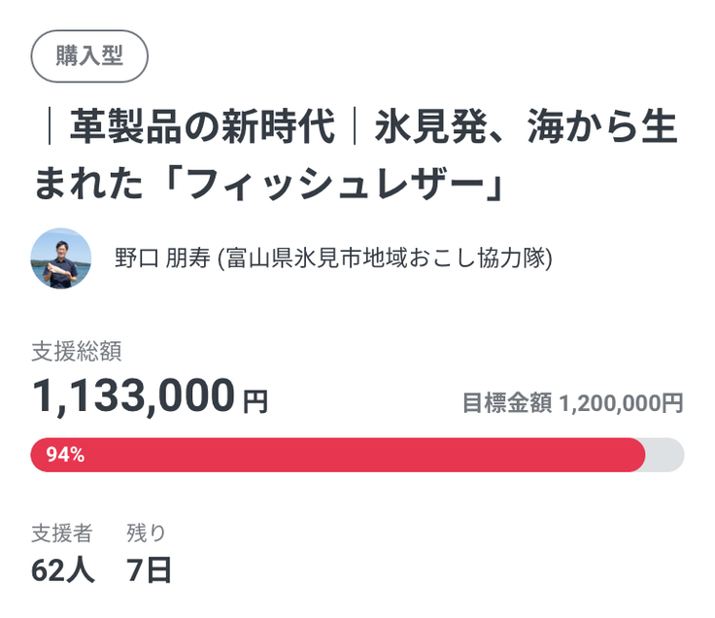
Task: Open the project title about フィッシュレザー
Action: [355, 155]
